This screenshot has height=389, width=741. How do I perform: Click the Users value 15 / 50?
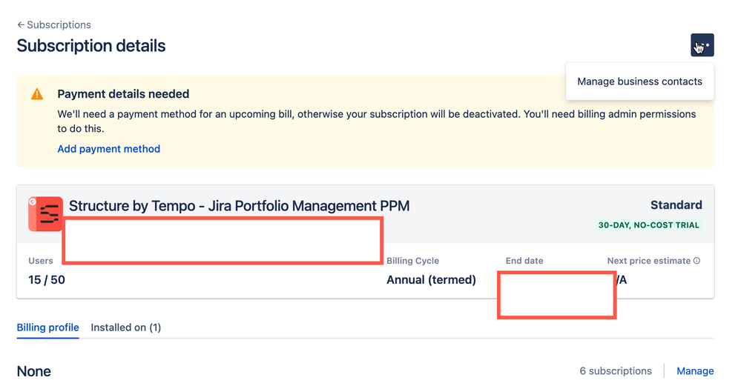(47, 279)
